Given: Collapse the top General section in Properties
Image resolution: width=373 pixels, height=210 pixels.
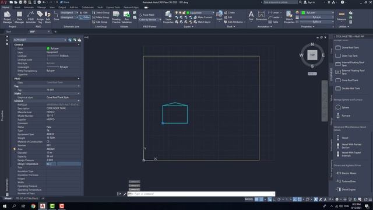Looking at the screenshot, I should click(x=79, y=44).
